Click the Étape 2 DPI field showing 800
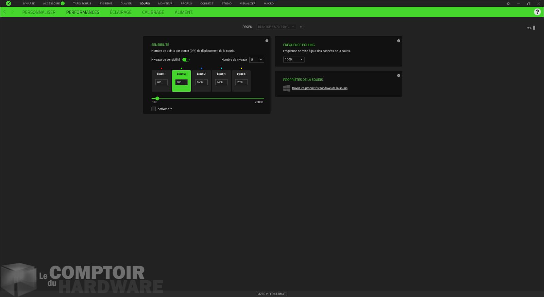 [x=181, y=82]
